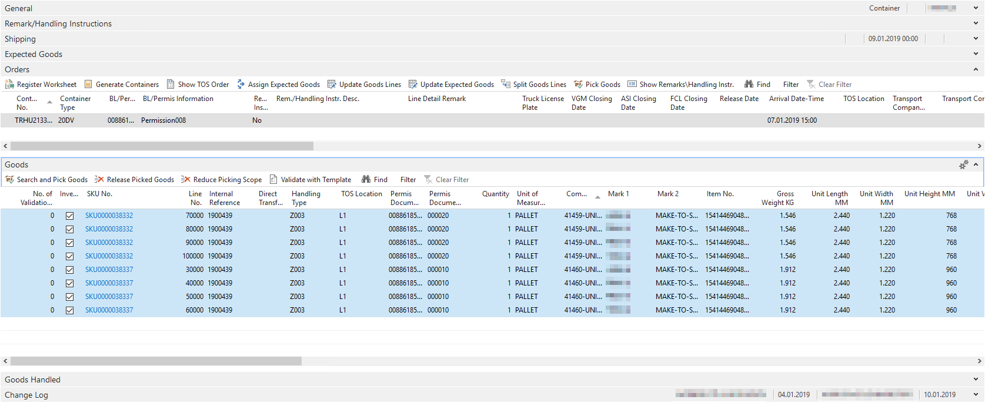Click Reduce Picking Scope icon

pyautogui.click(x=186, y=180)
